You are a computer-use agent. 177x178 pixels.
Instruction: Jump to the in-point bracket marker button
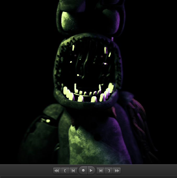click(65, 171)
